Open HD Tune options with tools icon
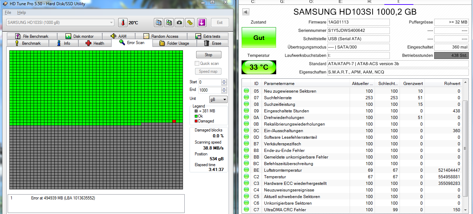Screen dimensions: 473x214 [x=190, y=23]
